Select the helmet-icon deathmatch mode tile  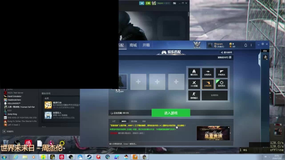point(194,73)
